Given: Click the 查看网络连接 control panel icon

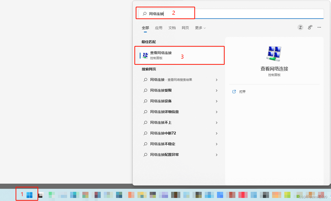Looking at the screenshot, I should pos(146,55).
